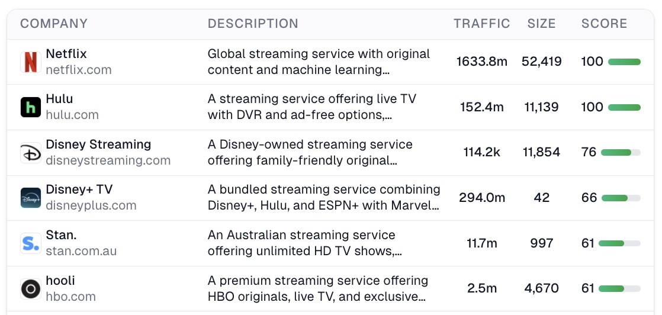Select the Disney Streaming company name

[98, 144]
